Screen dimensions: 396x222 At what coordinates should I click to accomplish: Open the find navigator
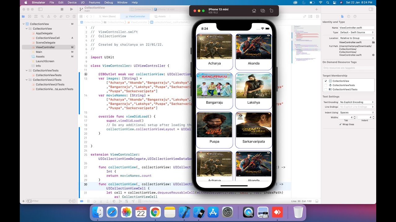[42, 16]
